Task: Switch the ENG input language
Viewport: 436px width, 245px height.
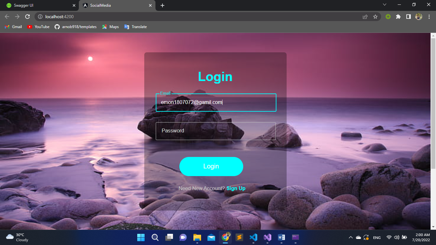Action: [x=377, y=237]
